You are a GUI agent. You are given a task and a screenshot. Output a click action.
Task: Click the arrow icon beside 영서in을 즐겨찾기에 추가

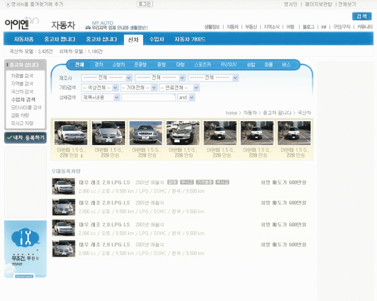[x=8, y=4]
